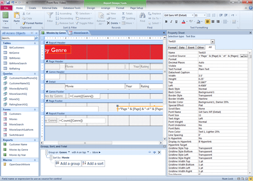The width and height of the screenshot is (253, 181).
Task: Select the Page Header section bar
Action: [104, 61]
